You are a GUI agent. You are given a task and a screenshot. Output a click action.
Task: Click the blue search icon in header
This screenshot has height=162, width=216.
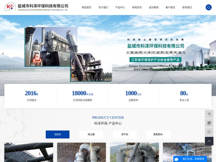pyautogui.click(x=208, y=7)
